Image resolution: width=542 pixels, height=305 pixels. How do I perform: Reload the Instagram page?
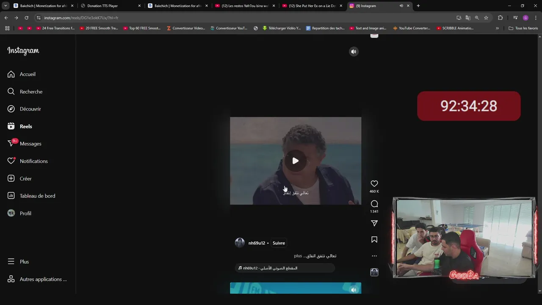(26, 18)
